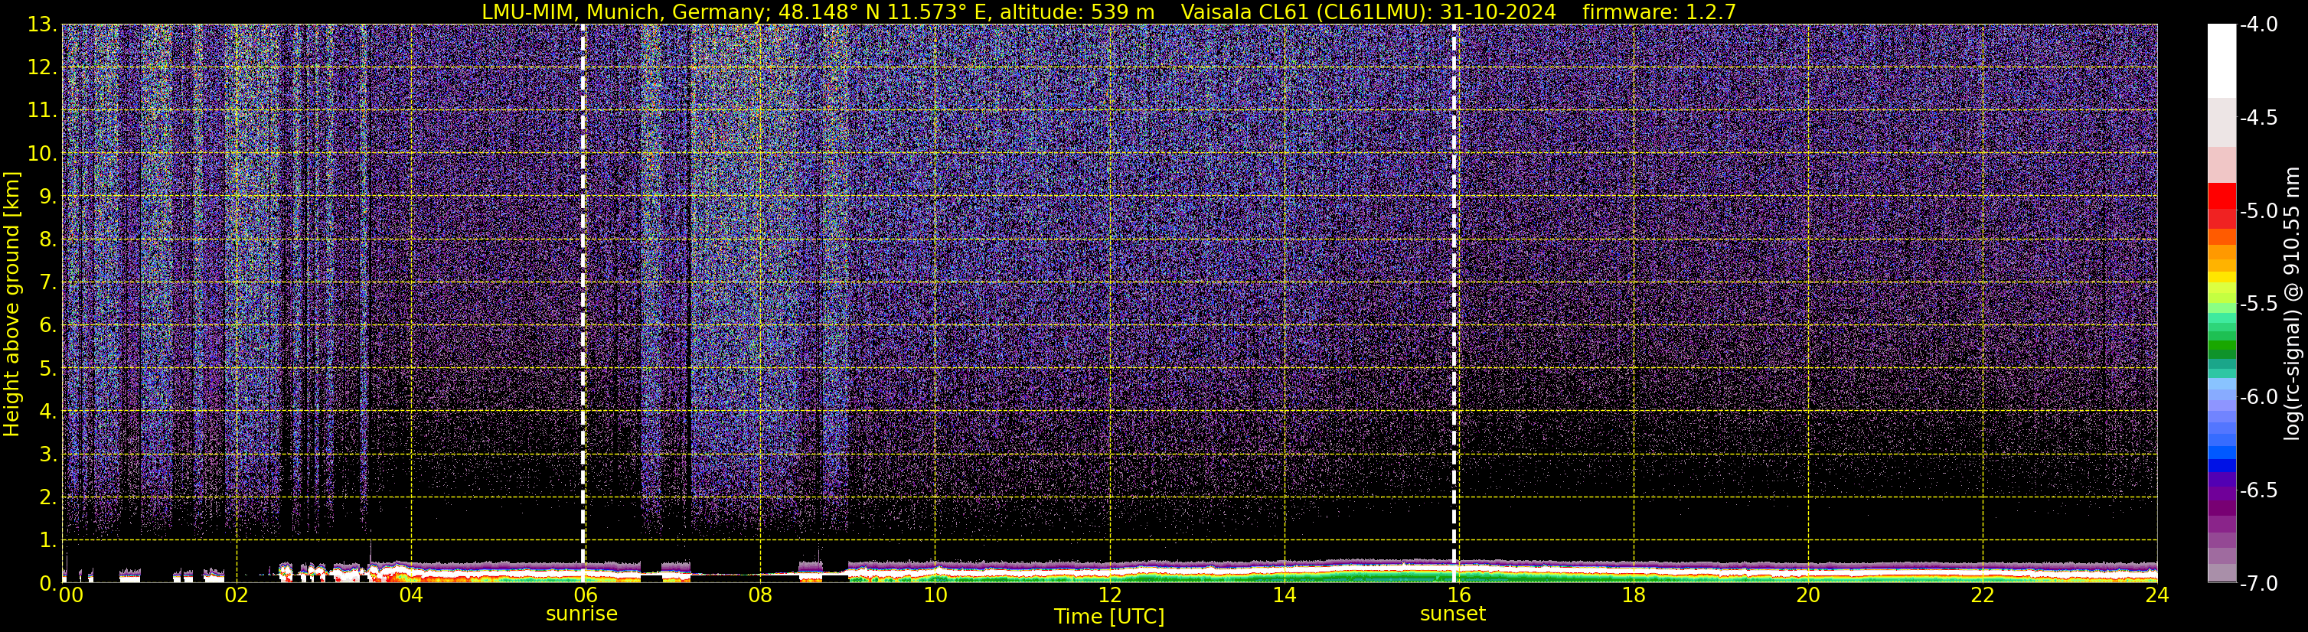Click the '13.' tick on the height axis
Image resolution: width=2308 pixels, height=632 pixels.
tap(41, 25)
